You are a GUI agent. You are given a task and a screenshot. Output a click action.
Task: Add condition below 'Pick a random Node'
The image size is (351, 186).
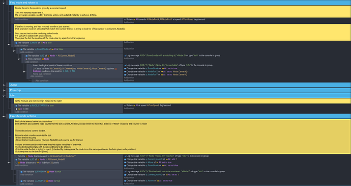coord(32,62)
